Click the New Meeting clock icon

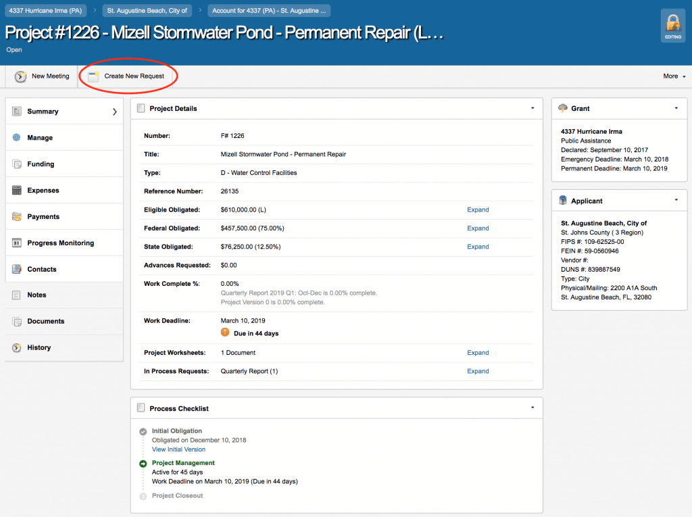21,76
